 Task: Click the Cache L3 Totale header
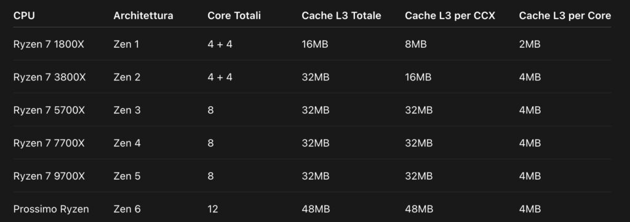pyautogui.click(x=341, y=15)
